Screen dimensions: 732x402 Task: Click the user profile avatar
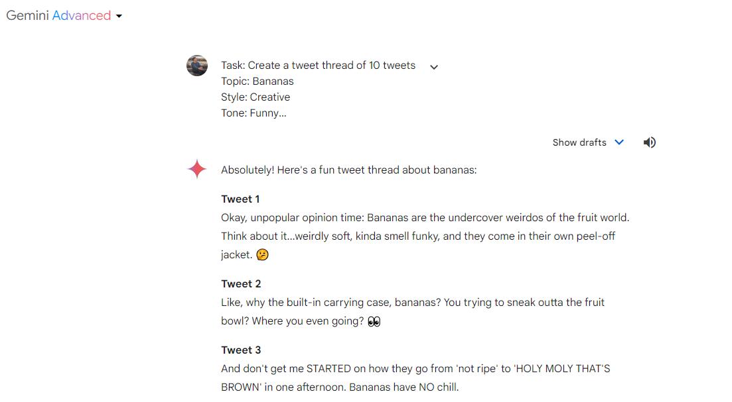197,66
